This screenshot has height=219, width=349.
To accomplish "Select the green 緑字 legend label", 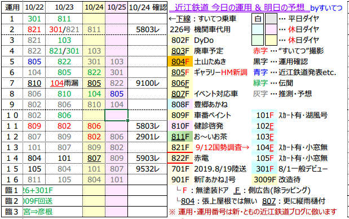I will click(260, 83).
